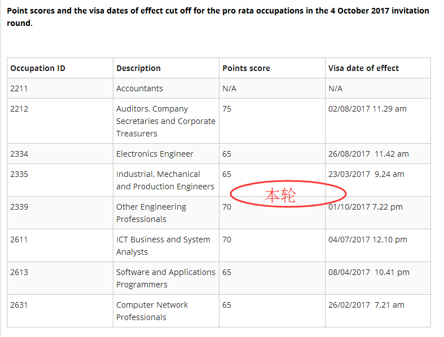The height and width of the screenshot is (337, 444).
Task: Select occupation ID 2211 cell
Action: pyautogui.click(x=19, y=88)
